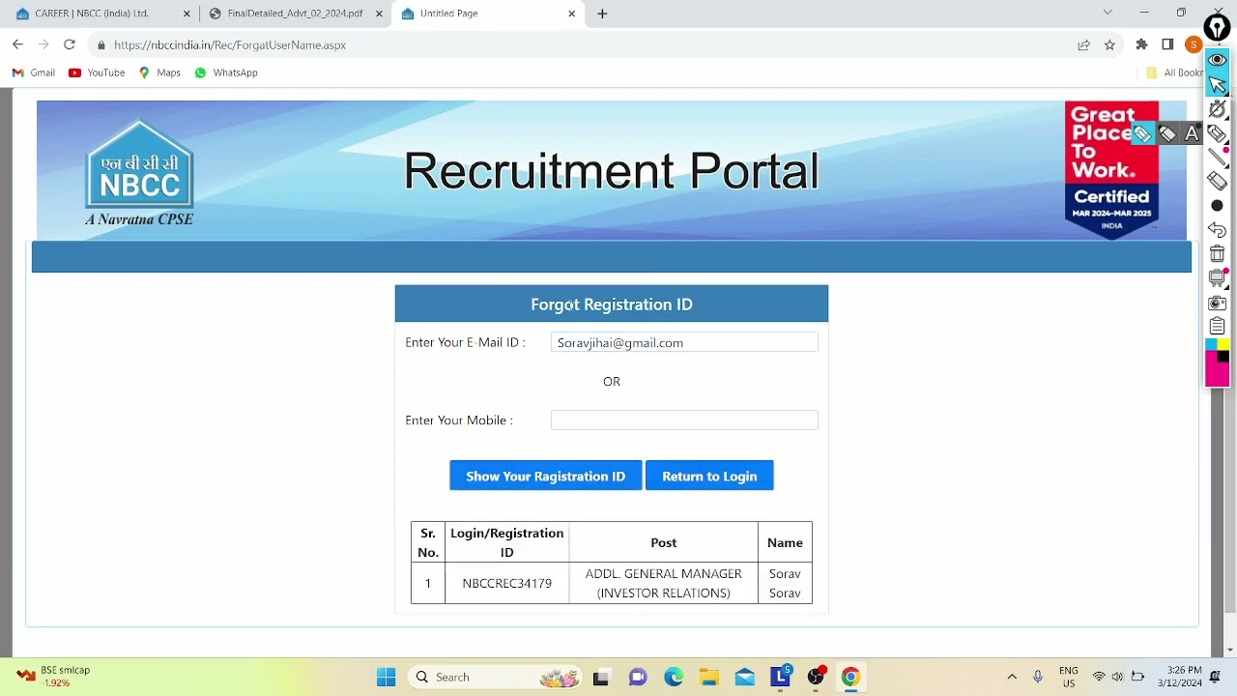Select the line drawing tool
The height and width of the screenshot is (696, 1237).
coord(1217,158)
